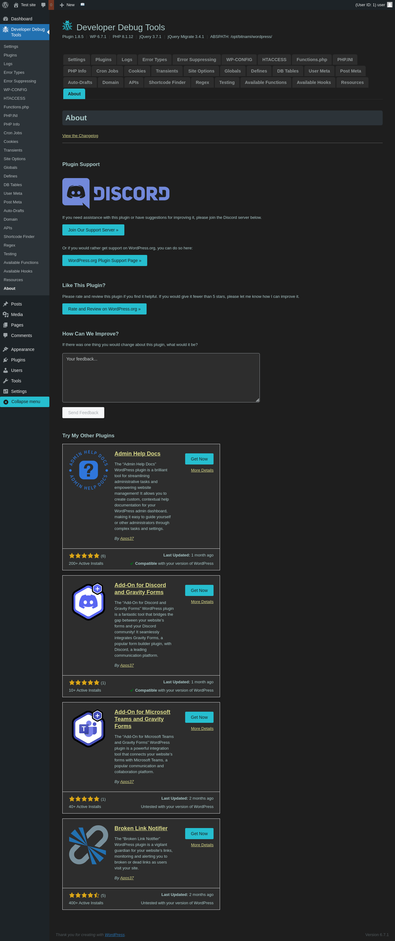The height and width of the screenshot is (941, 395).
Task: Open the PHP Info tab
Action: pyautogui.click(x=77, y=71)
